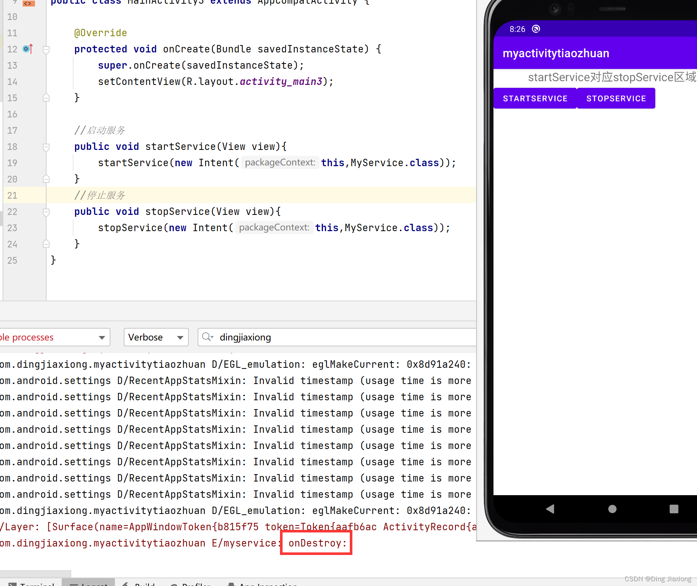The height and width of the screenshot is (586, 697).
Task: Open the Build tool window tab
Action: coord(139,583)
